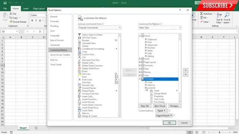Click the Move Up arrow button
Screen dimensions: 239x134
[x=186, y=70]
